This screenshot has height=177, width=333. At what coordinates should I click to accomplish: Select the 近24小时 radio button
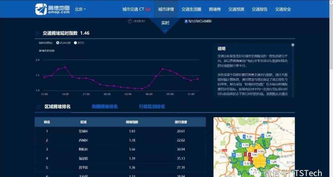pyautogui.click(x=58, y=43)
